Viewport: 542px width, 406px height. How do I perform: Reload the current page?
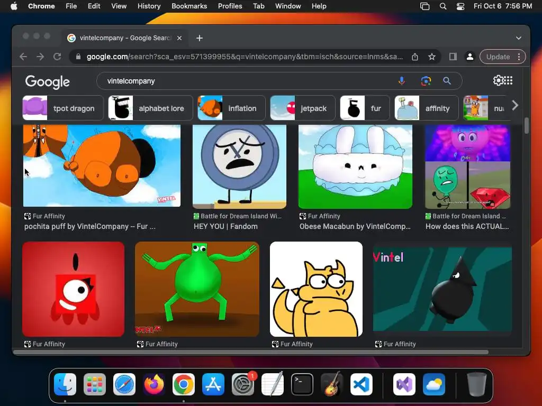(x=57, y=57)
